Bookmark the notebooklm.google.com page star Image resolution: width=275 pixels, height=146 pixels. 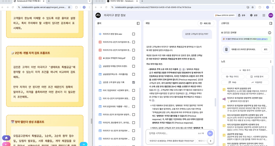[x=253, y=7]
